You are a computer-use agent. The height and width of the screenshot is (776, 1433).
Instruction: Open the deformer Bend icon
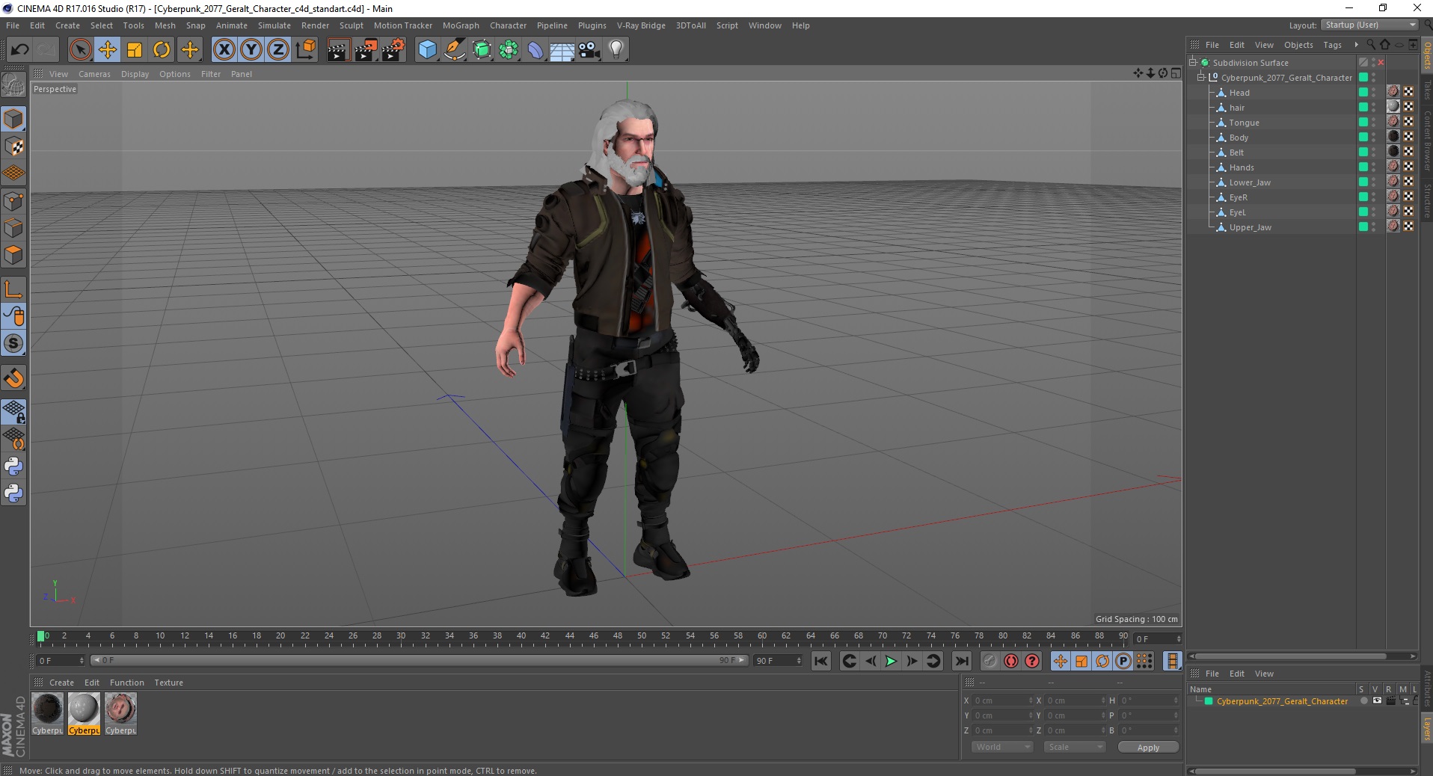536,50
